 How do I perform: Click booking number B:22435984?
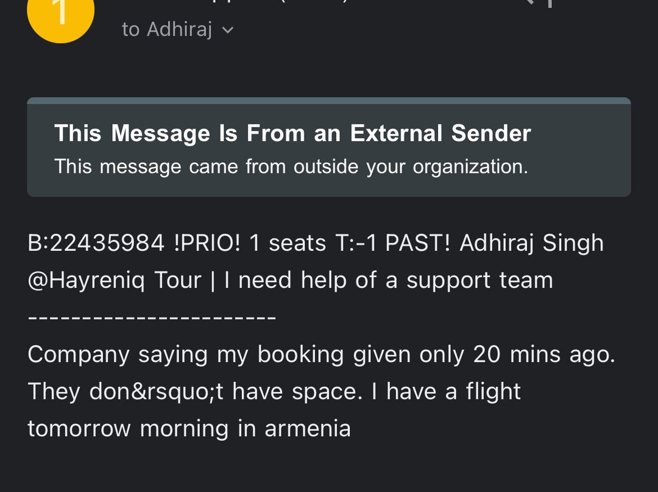96,243
